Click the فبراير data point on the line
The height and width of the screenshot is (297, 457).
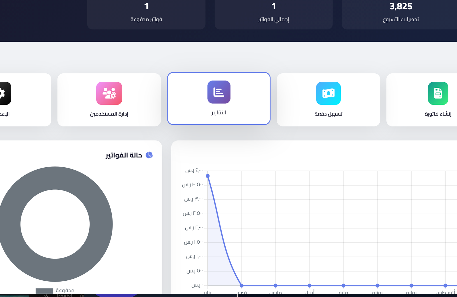click(242, 286)
